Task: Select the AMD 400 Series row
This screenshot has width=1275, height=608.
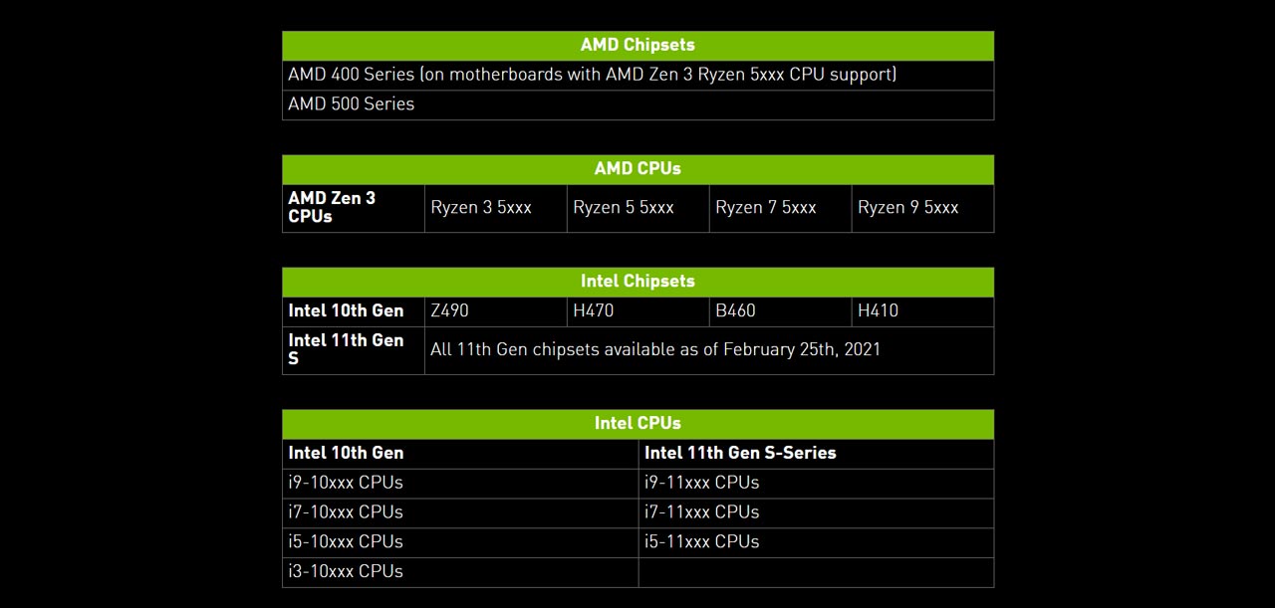Action: [x=592, y=75]
